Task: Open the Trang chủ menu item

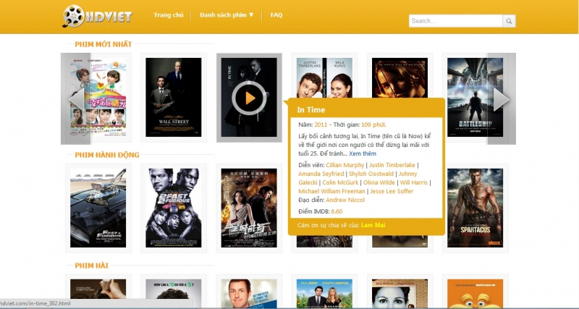Action: click(169, 14)
